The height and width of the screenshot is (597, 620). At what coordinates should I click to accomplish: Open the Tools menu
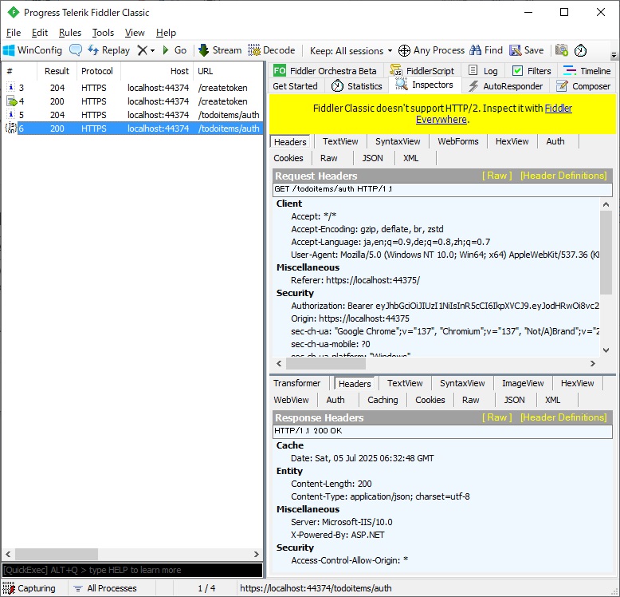click(103, 33)
